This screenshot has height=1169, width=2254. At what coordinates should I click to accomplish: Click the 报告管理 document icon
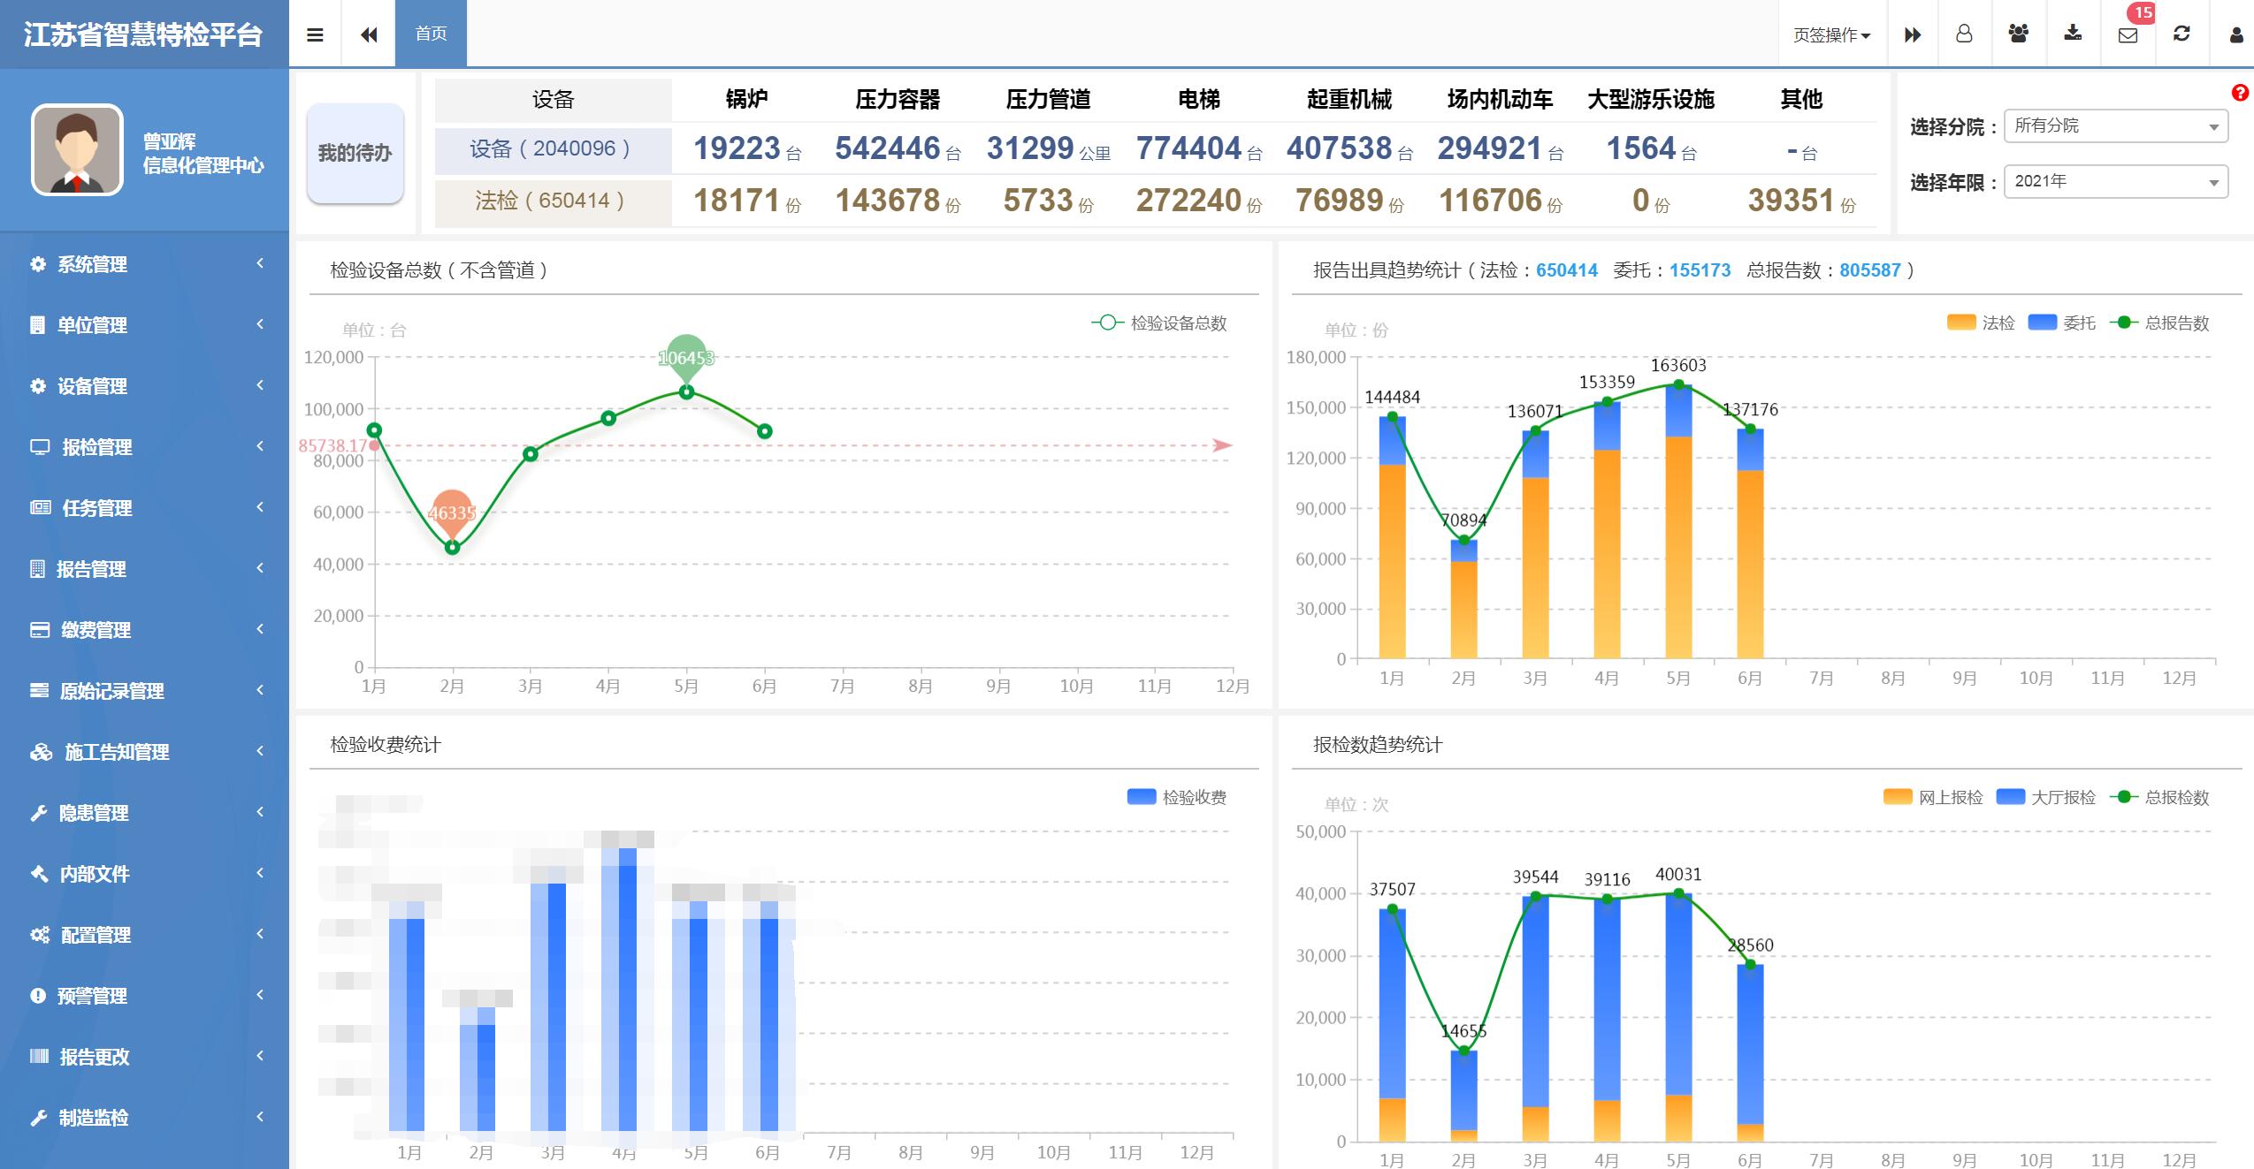(x=37, y=568)
